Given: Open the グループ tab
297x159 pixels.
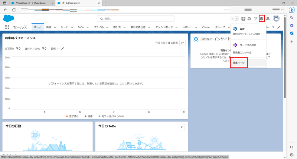Looking at the screenshot, I should pos(220,27).
